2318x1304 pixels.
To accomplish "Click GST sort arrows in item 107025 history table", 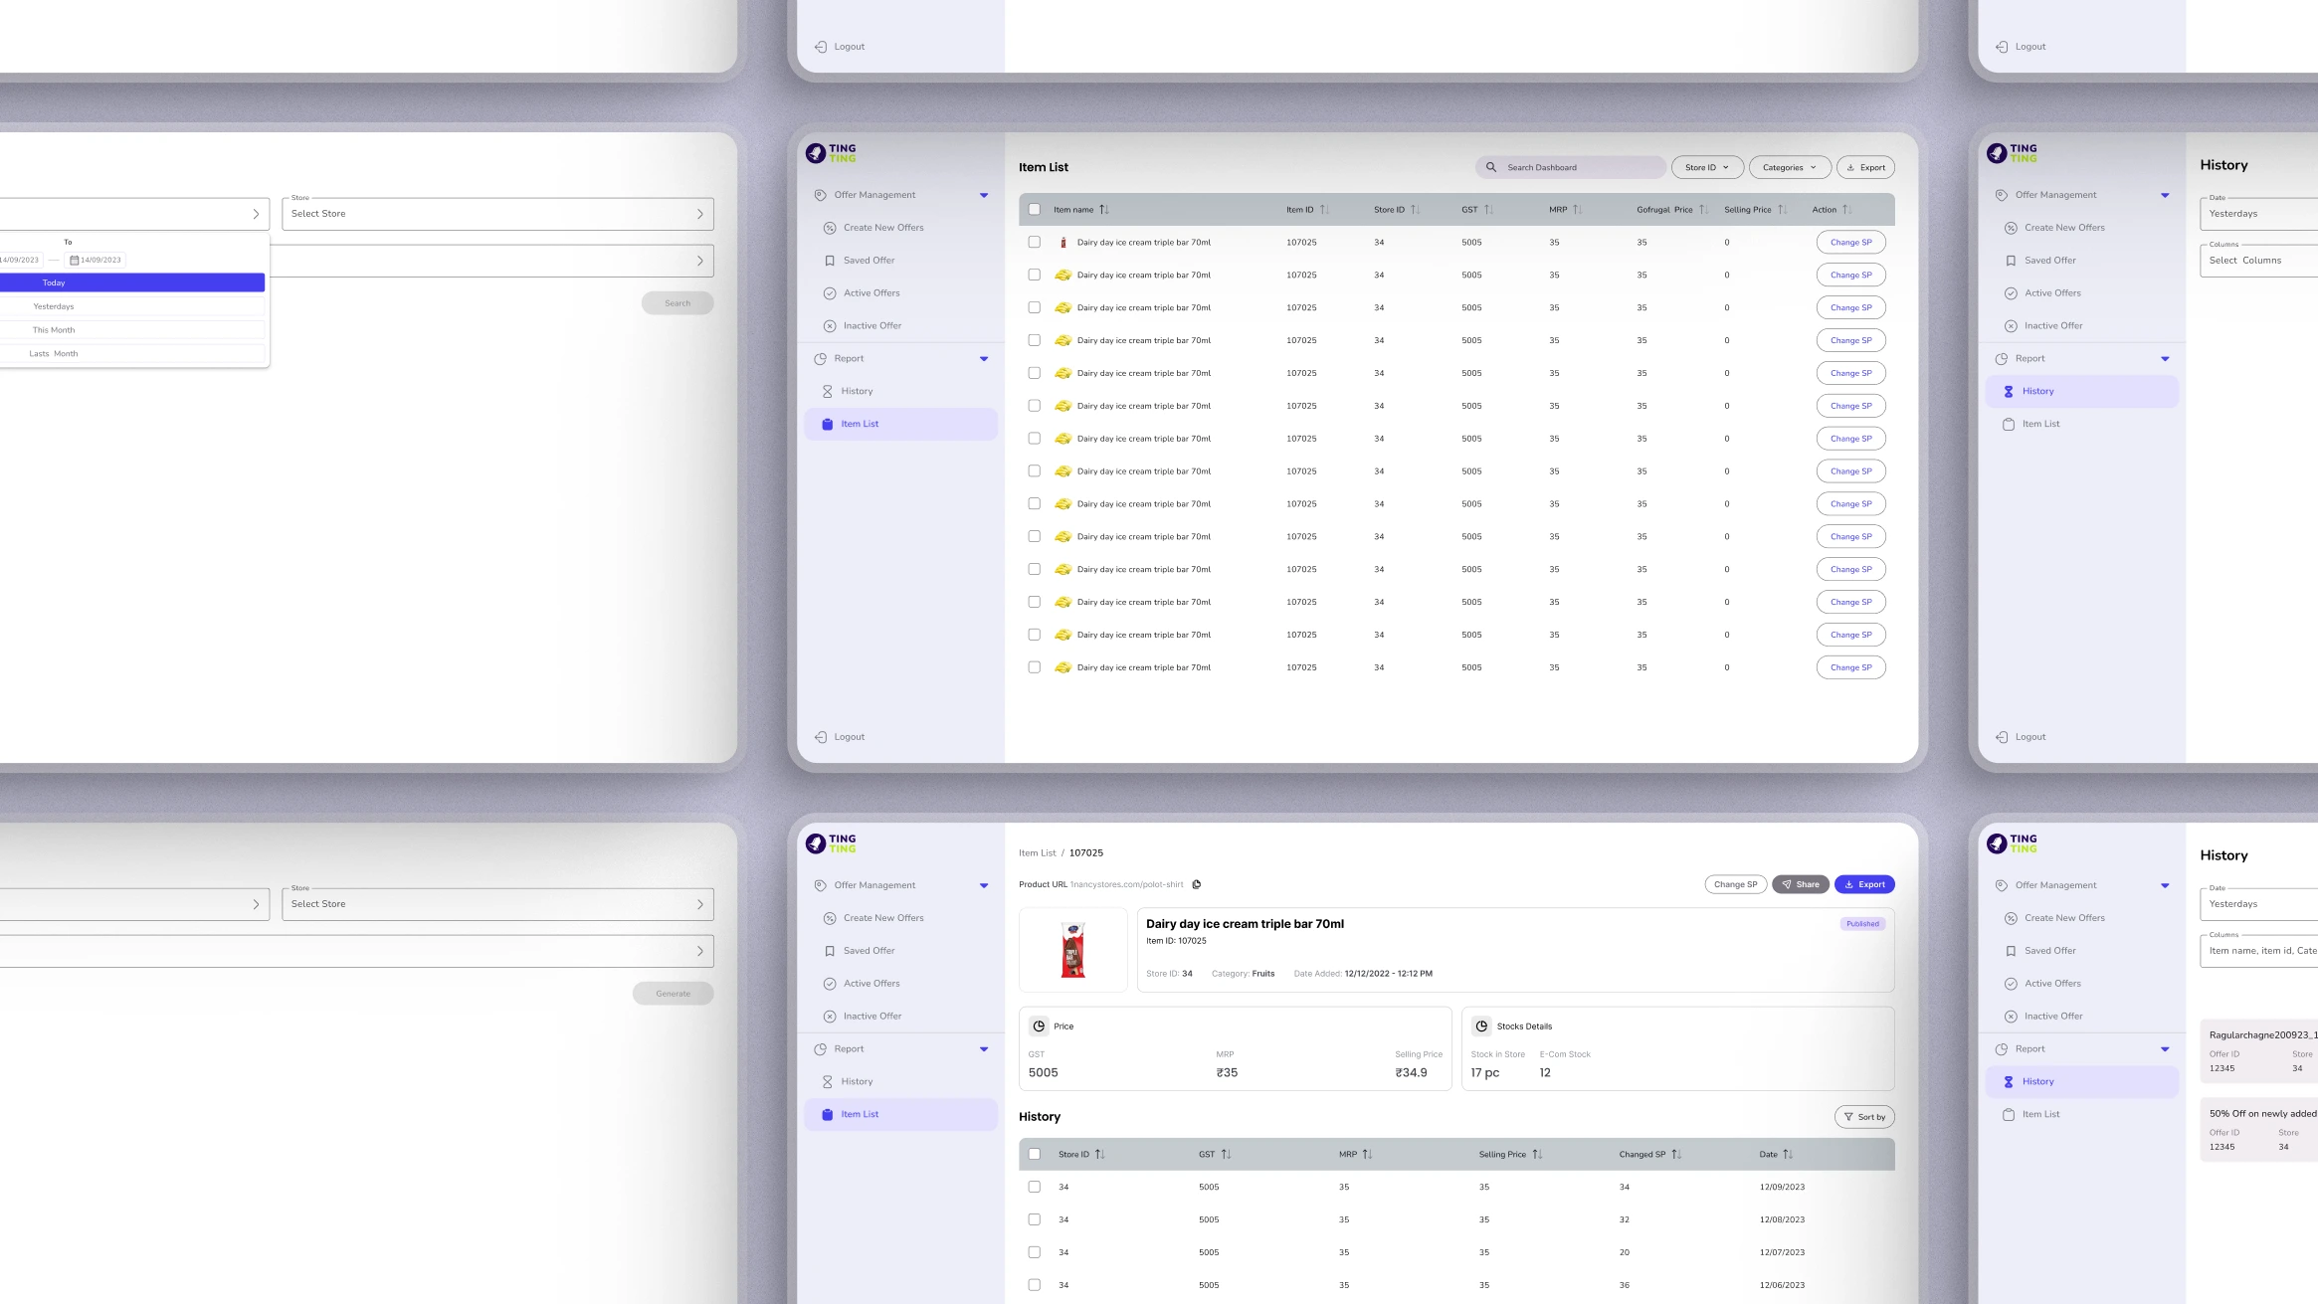I will pyautogui.click(x=1226, y=1155).
